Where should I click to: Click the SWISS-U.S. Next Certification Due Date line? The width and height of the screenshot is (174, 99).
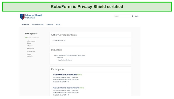pos(66,93)
